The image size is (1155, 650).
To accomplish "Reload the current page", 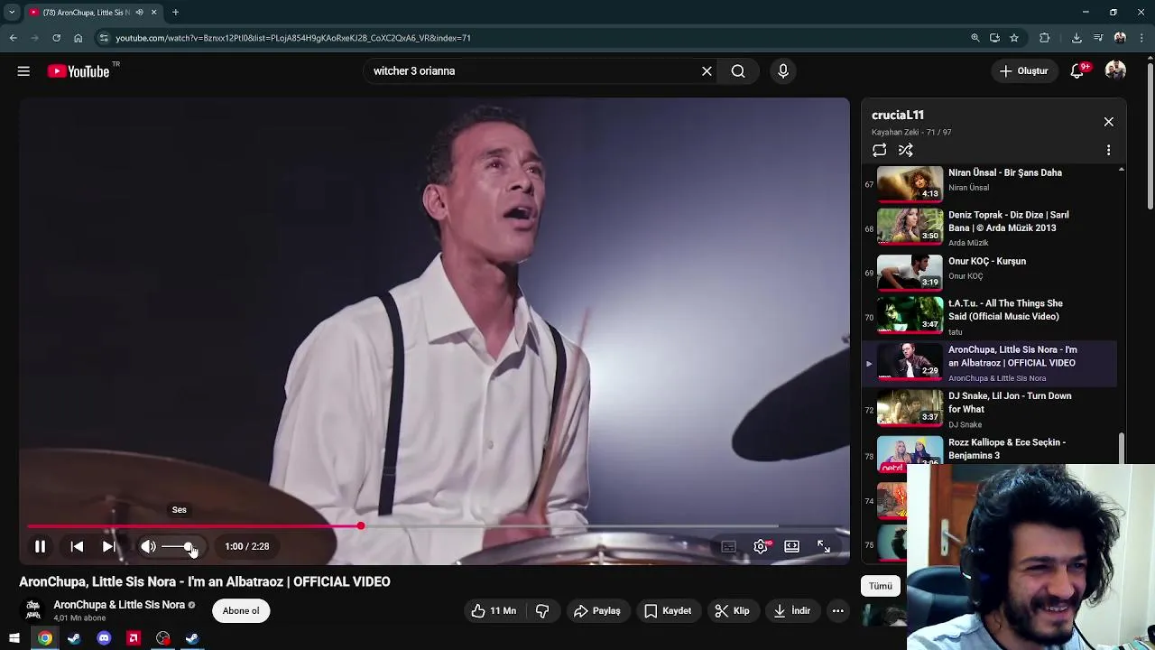I will click(x=56, y=38).
